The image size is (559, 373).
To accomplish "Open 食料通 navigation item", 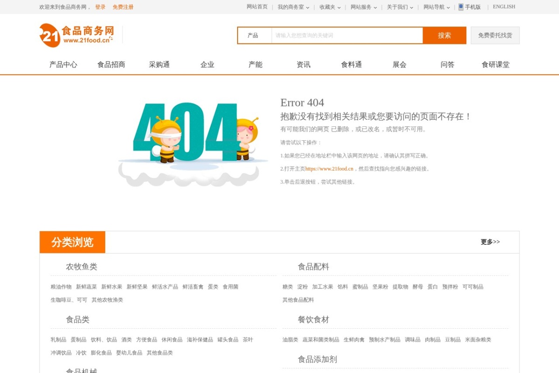I will pyautogui.click(x=351, y=65).
